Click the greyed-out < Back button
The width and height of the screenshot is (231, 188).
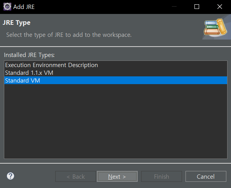click(x=75, y=176)
